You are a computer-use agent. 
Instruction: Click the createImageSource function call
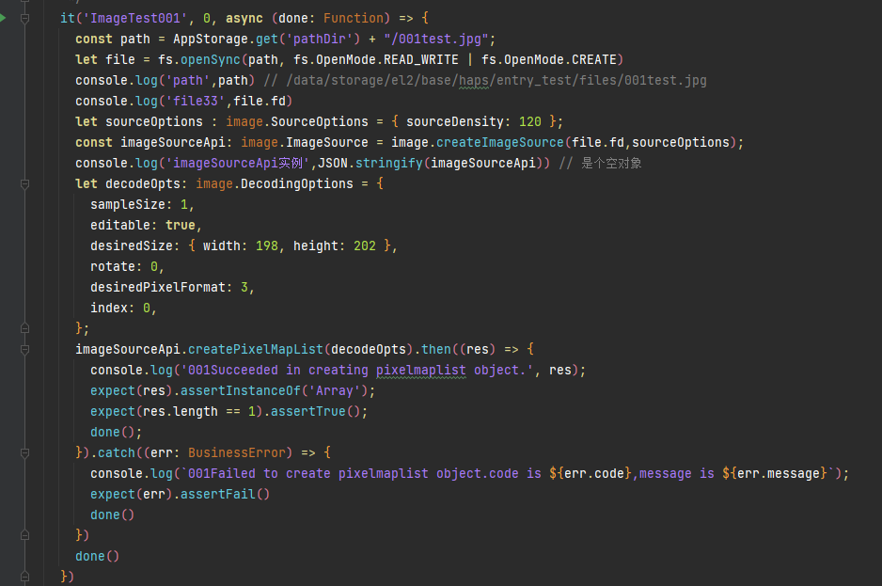pos(499,143)
